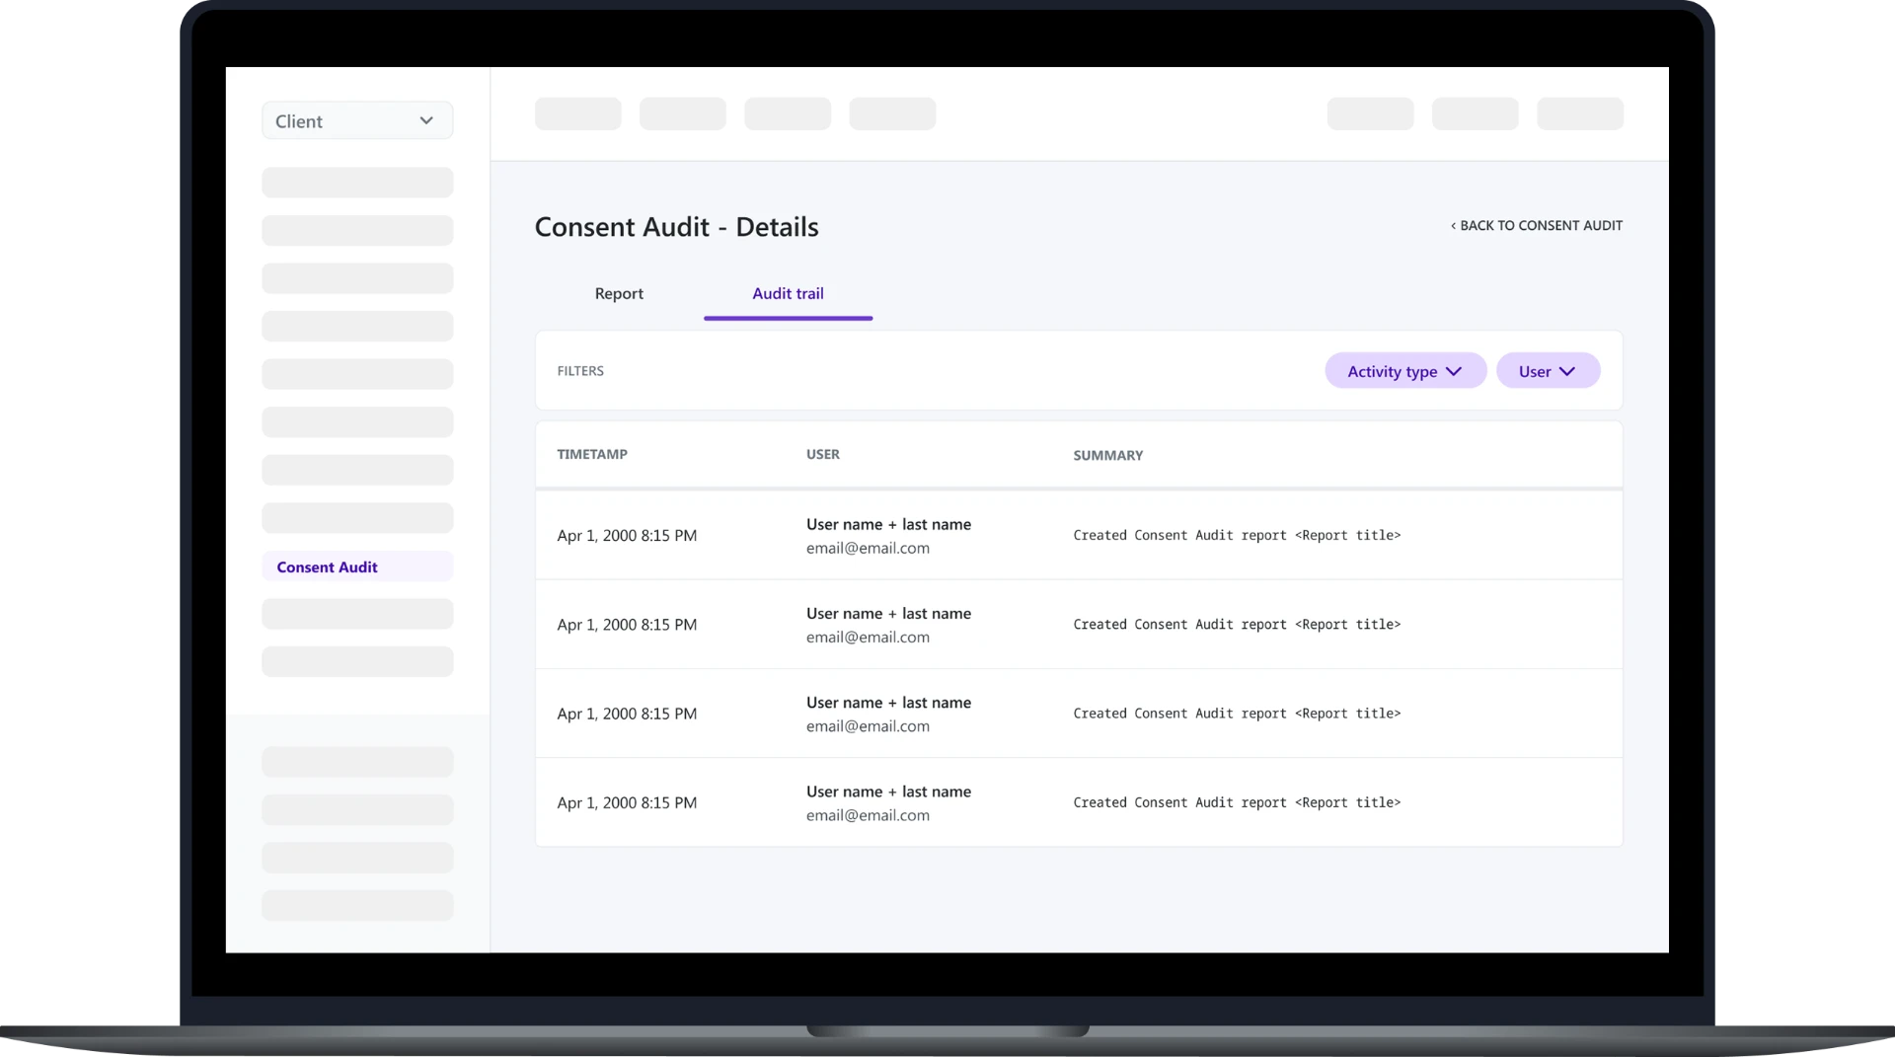This screenshot has height=1057, width=1895.
Task: Click the Consent Audit - Details heading
Action: coord(677,227)
